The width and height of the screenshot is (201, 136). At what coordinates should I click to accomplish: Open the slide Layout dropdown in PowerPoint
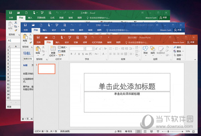pyautogui.click(x=63, y=47)
